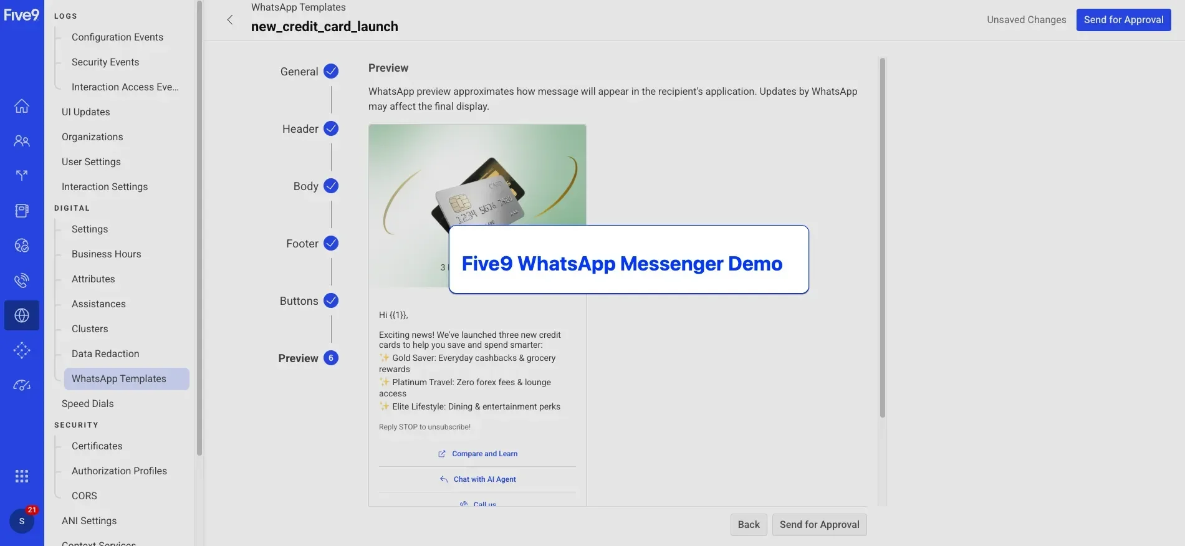1185x546 pixels.
Task: Click the back arrow beside WhatsApp Templates
Action: tap(230, 20)
